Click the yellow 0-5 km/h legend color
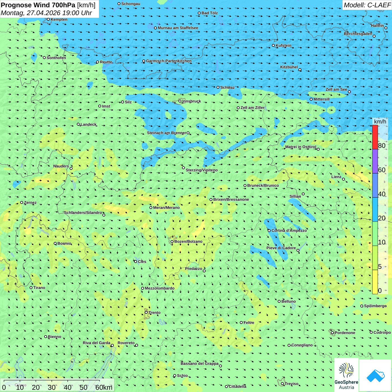 pos(375,282)
